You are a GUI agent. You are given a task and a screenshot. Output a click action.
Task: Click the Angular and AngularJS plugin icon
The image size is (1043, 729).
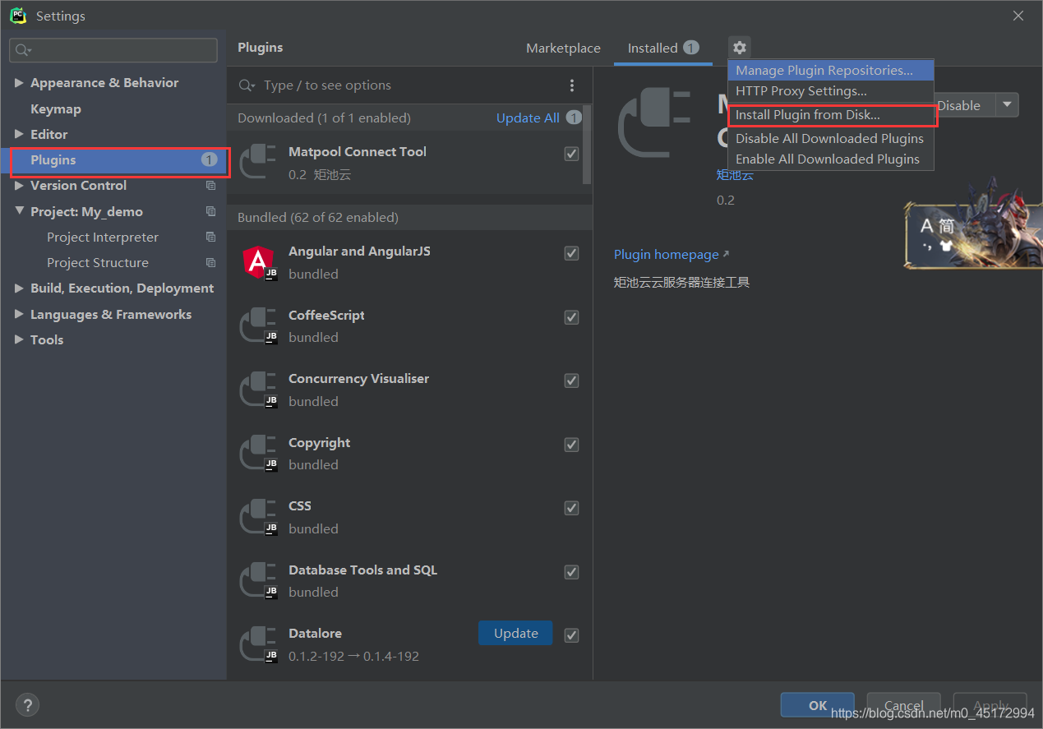(x=258, y=262)
